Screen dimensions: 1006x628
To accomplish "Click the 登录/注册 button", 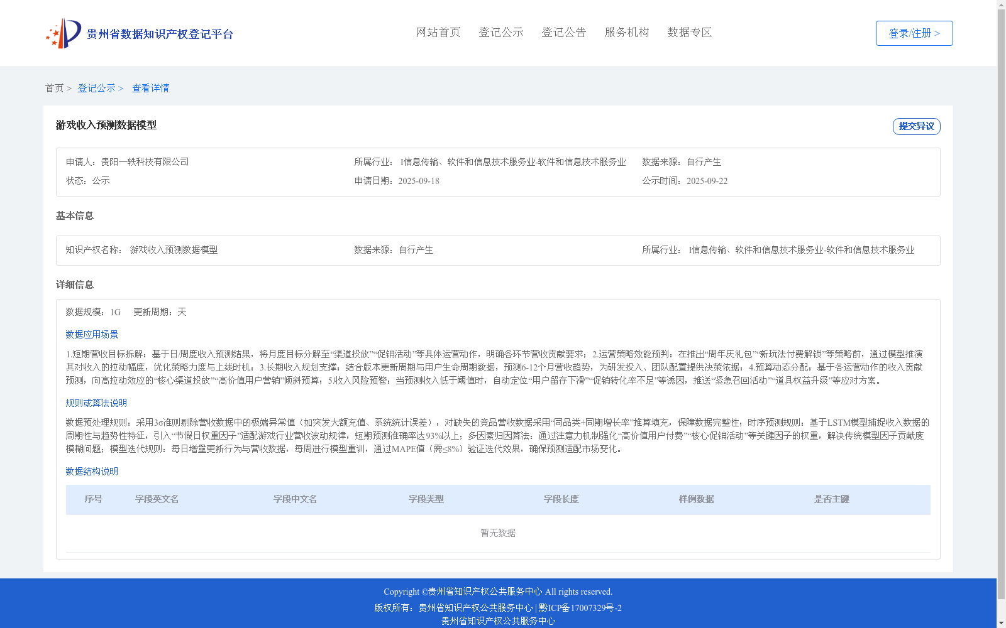I will (914, 33).
